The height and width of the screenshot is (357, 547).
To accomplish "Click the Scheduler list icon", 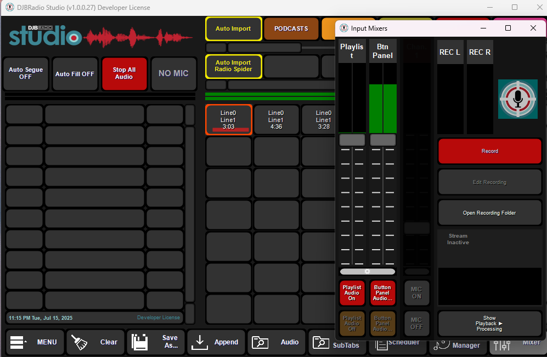I will tap(381, 345).
